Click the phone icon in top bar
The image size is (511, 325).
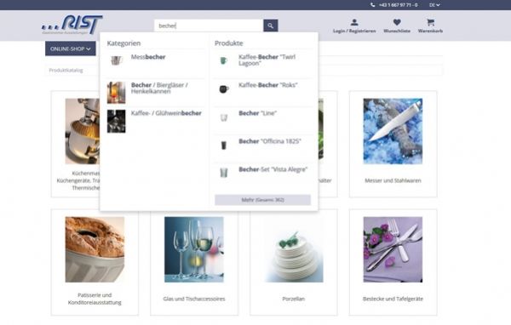click(372, 5)
